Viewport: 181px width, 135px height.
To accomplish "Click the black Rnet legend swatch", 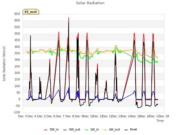I will tap(126, 130).
